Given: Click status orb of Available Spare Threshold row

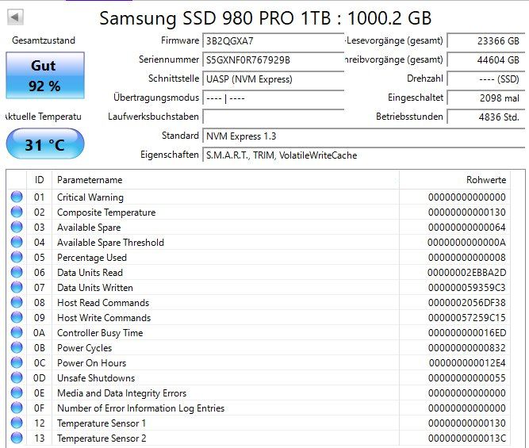Looking at the screenshot, I should tap(17, 242).
